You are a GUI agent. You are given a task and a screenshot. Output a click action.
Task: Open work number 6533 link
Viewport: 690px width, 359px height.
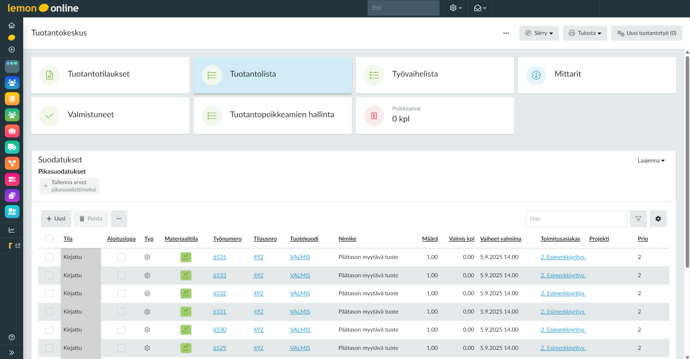click(x=219, y=275)
